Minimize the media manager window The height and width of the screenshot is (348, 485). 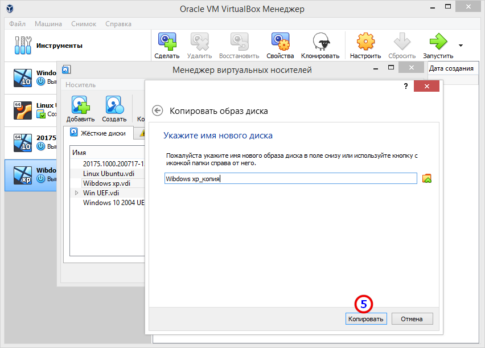pyautogui.click(x=376, y=68)
